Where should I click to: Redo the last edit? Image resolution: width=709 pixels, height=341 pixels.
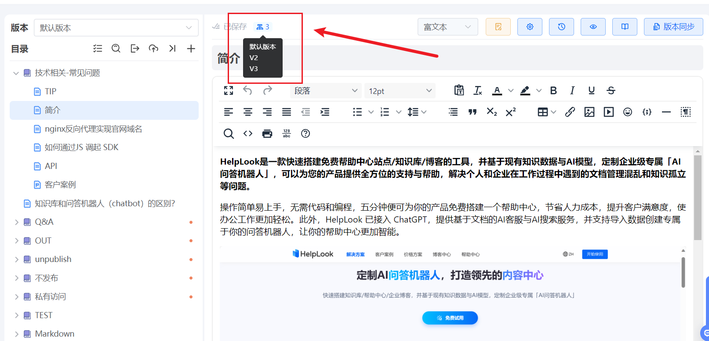pos(267,90)
